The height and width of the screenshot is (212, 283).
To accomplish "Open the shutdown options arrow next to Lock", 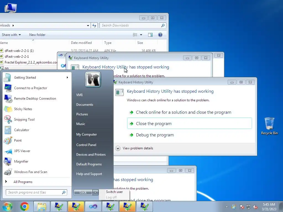I will (x=95, y=192).
